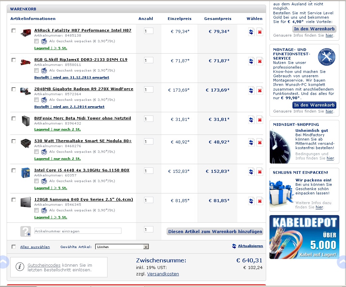Click gift wrap icon under ASRock Fatal1ty H87
346x287 pixels.
[44, 41]
